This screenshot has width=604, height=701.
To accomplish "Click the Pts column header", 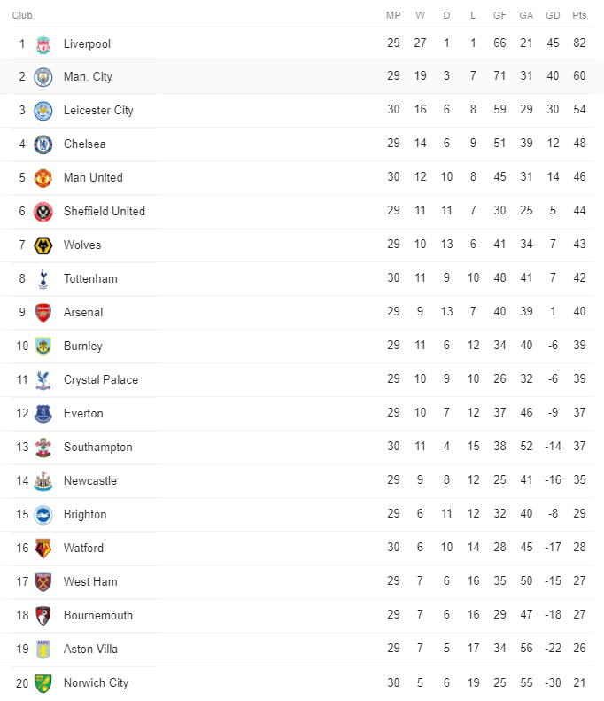I will click(579, 15).
